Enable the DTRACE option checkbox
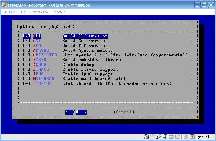Viewport: 216px width, 141px height. (x=26, y=69)
